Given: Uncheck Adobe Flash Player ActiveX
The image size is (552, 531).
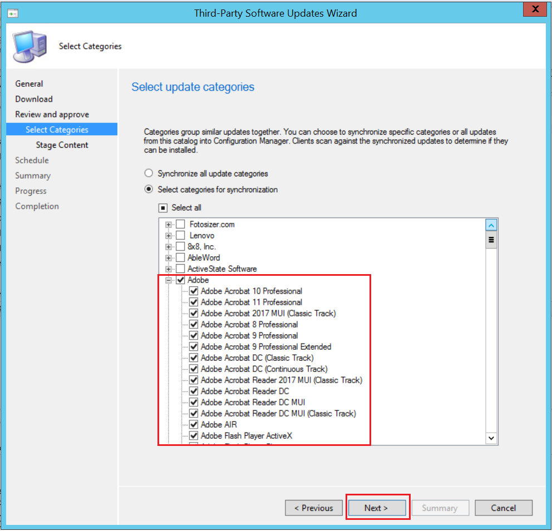Looking at the screenshot, I should point(194,436).
